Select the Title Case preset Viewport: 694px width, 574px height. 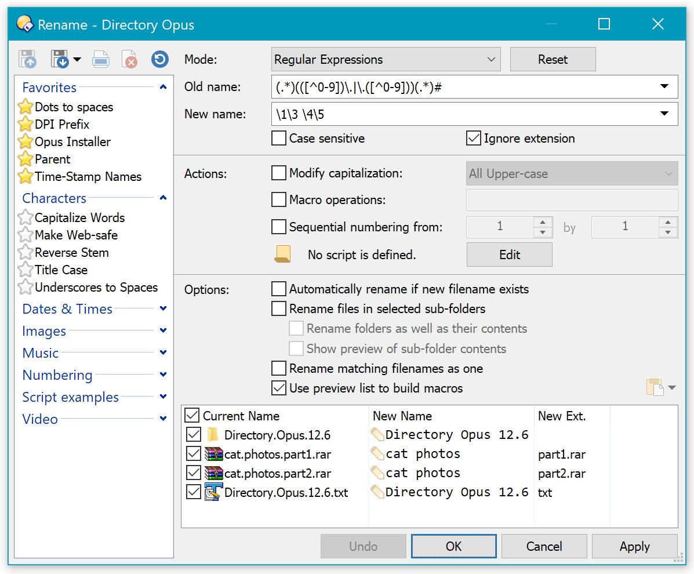[x=61, y=270]
